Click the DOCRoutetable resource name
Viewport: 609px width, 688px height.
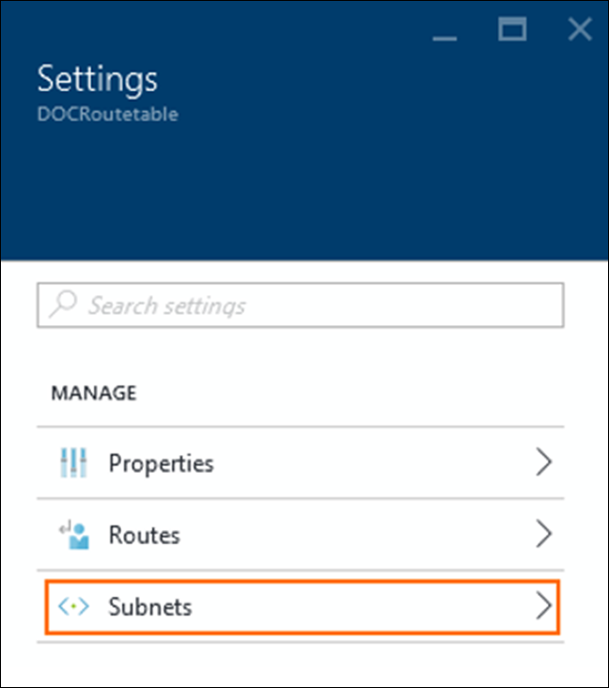(108, 114)
